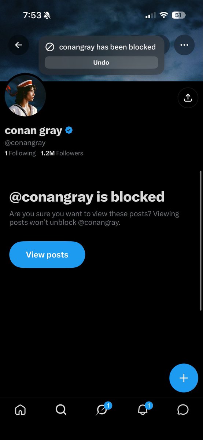
Task: Open the three-dot more options menu
Action: pyautogui.click(x=184, y=45)
